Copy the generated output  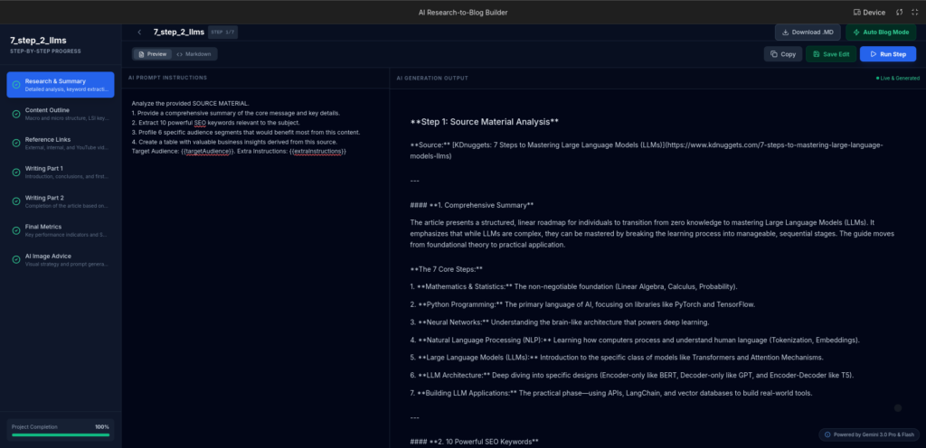(x=783, y=54)
